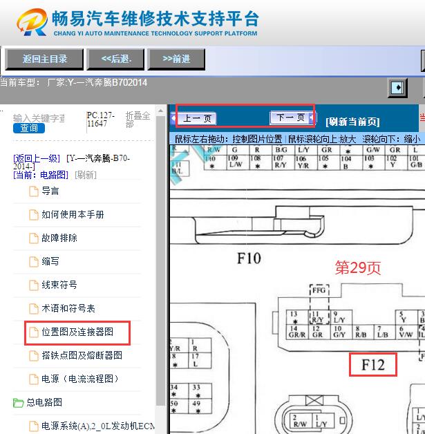Screen dimensions: 425x434
Task: Click the PC.127-11647 text
Action: (x=100, y=120)
